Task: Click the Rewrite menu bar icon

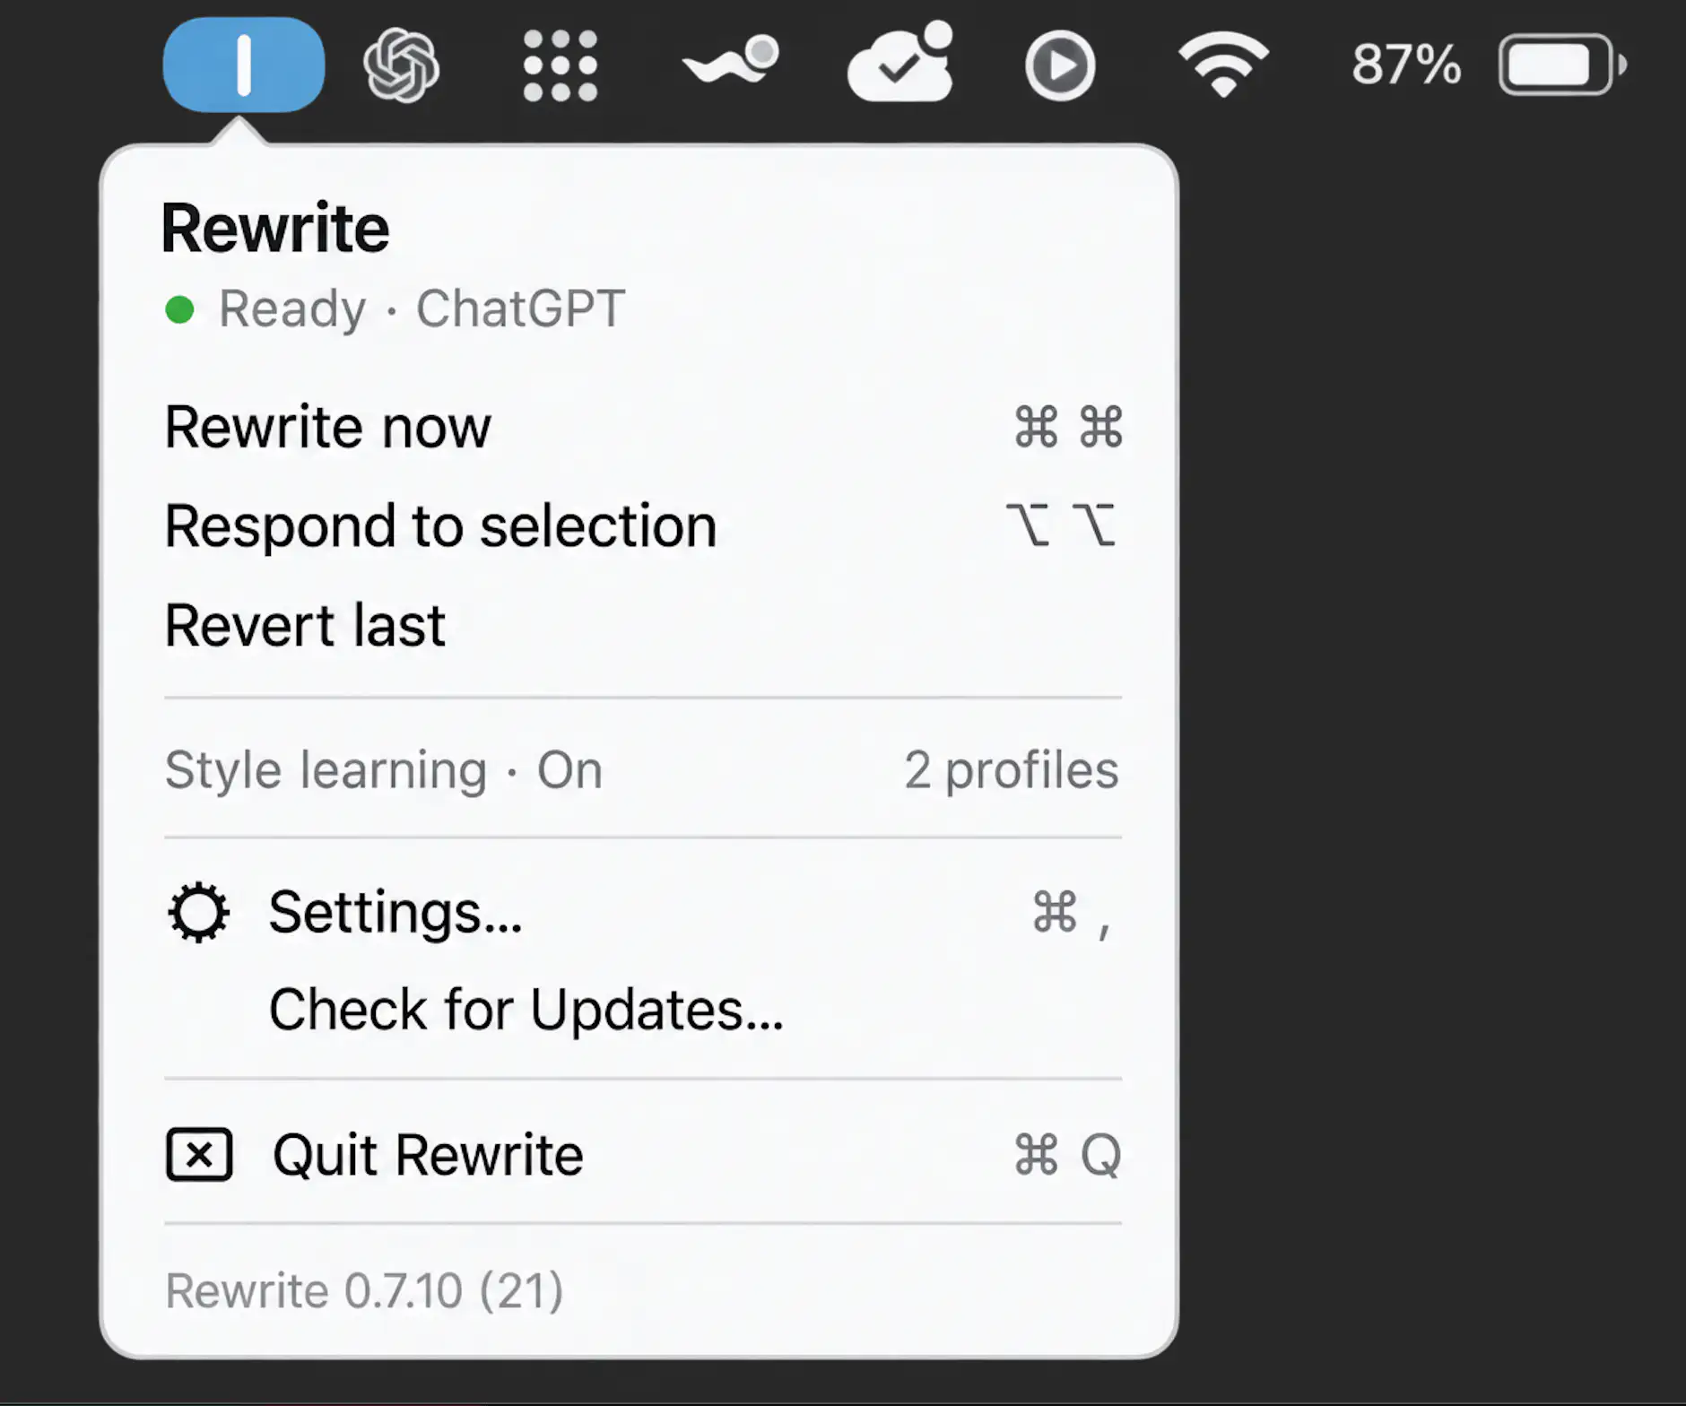Action: 243,65
